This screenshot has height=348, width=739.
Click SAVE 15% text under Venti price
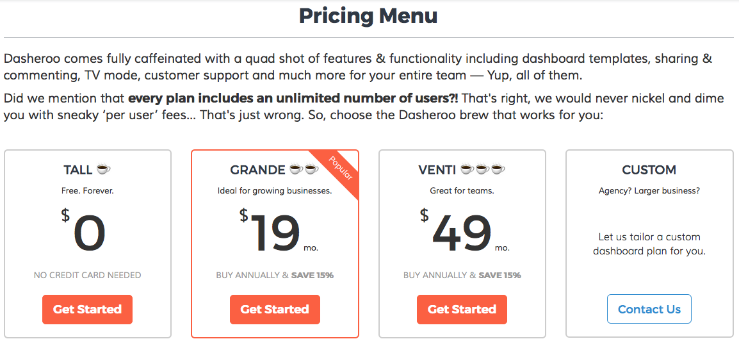499,275
